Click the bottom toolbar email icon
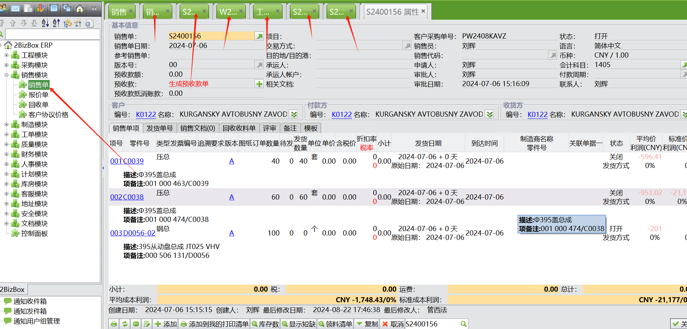The height and width of the screenshot is (329, 687). click(x=136, y=324)
